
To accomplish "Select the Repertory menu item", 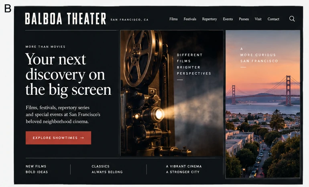I will coord(209,19).
